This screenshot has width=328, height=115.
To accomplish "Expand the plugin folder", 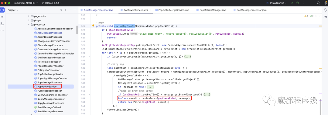I will click(29, 20).
